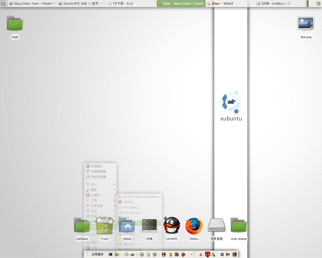
Task: Switch to 卡卡西 - Eva taskbar window
Action: 131,4
